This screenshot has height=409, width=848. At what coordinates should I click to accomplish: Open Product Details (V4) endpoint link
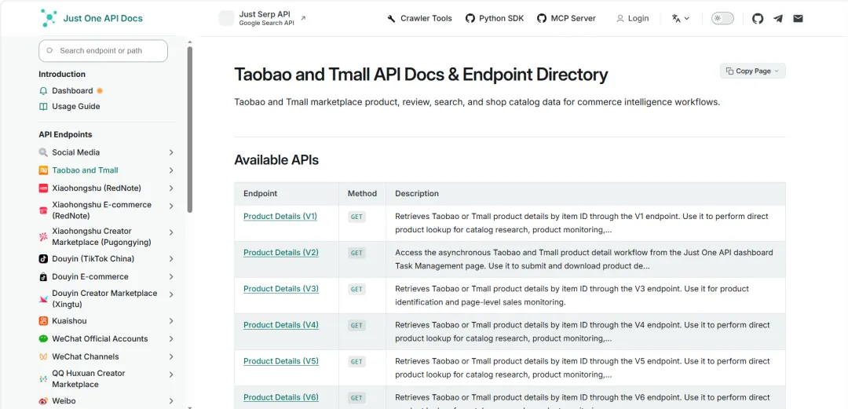coord(280,325)
